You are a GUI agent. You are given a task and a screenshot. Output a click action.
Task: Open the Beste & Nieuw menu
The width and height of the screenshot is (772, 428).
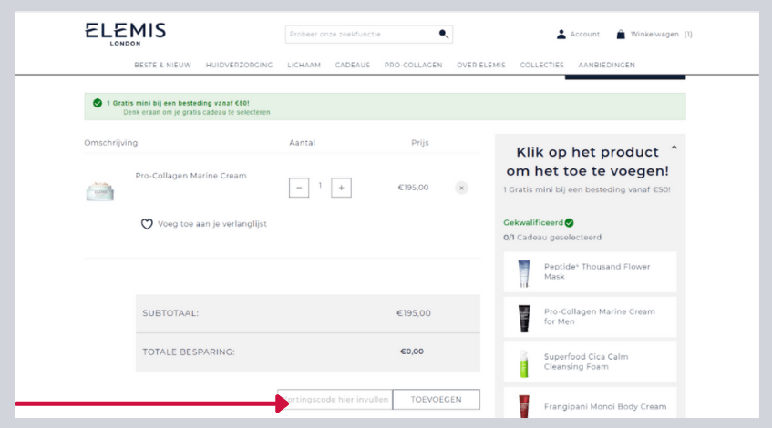pos(162,65)
